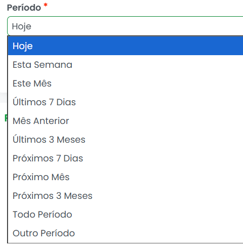Pick Próximos 7 Dias option

tap(126, 158)
